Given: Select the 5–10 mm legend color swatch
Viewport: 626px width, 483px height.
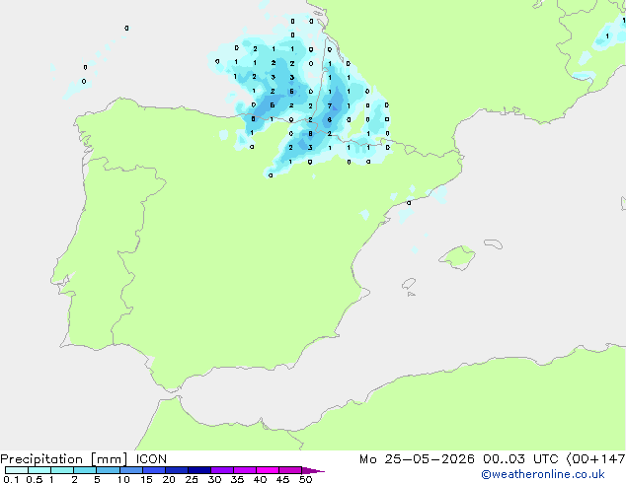Looking at the screenshot, I should (x=108, y=470).
